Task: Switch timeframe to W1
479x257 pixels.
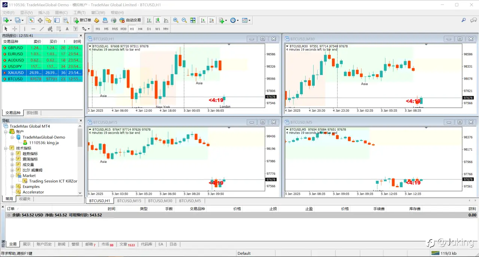Action: [158, 29]
